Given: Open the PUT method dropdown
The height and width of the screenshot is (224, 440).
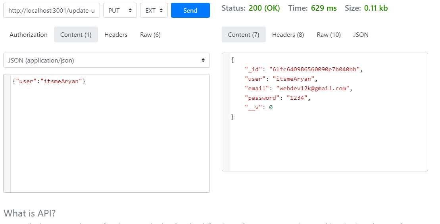Looking at the screenshot, I should click(x=120, y=10).
